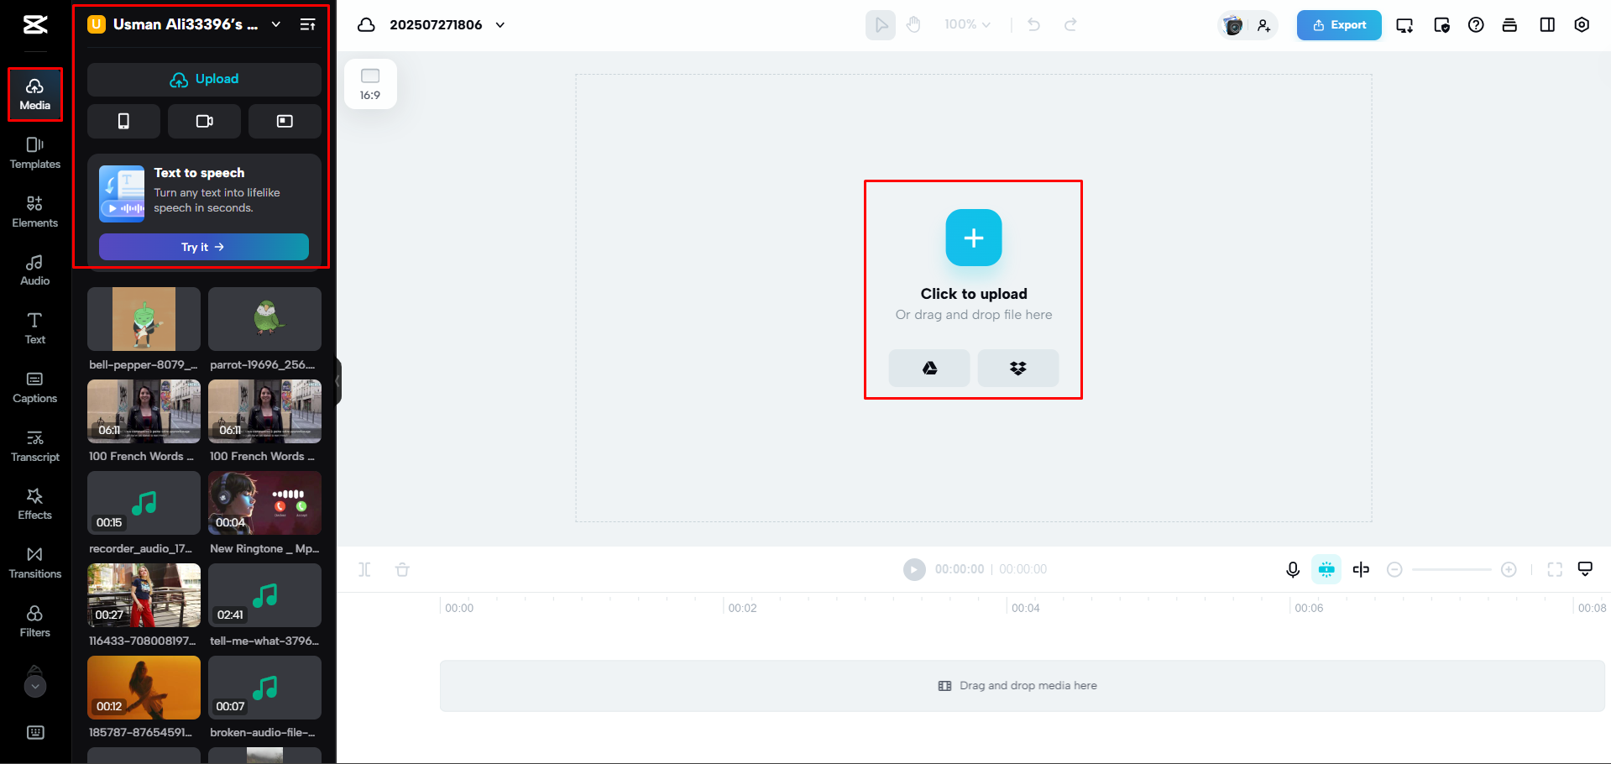Select 116433-708008197 video thumbnail
The height and width of the screenshot is (764, 1611).
(144, 595)
